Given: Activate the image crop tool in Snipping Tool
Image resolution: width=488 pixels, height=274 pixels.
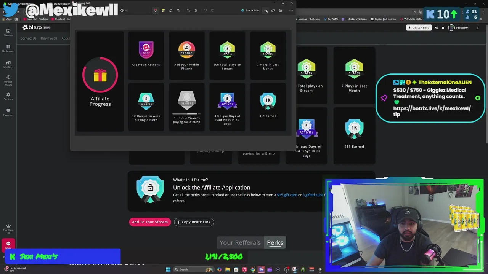Looking at the screenshot, I should point(188,11).
